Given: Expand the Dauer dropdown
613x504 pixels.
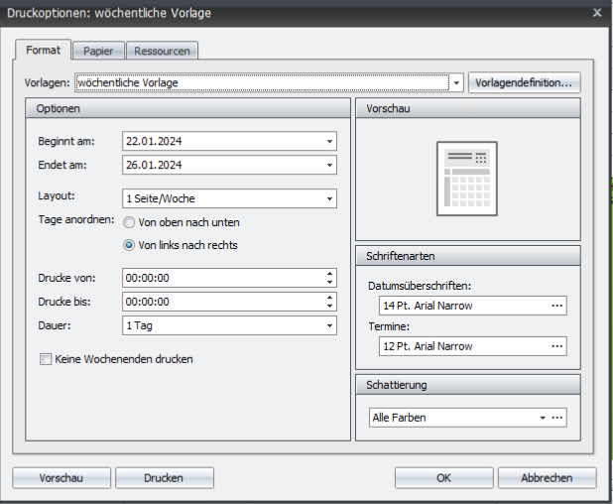Looking at the screenshot, I should [x=329, y=325].
